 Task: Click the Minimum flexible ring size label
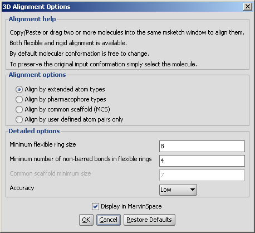pyautogui.click(x=43, y=144)
